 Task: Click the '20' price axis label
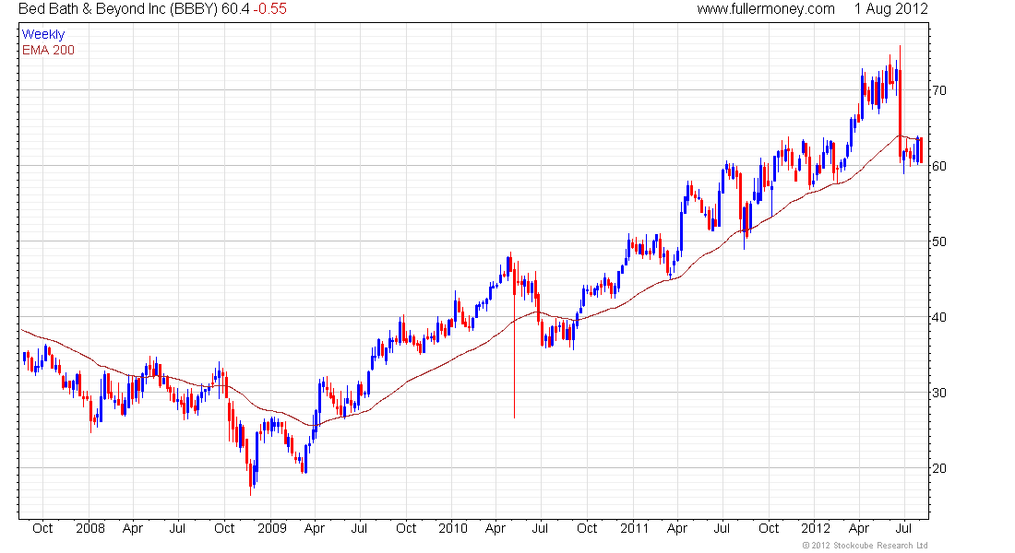(938, 468)
